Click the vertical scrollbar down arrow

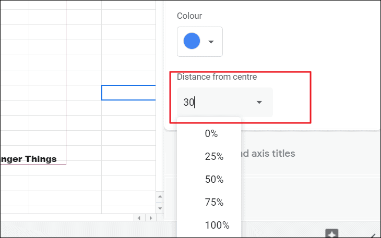click(160, 208)
